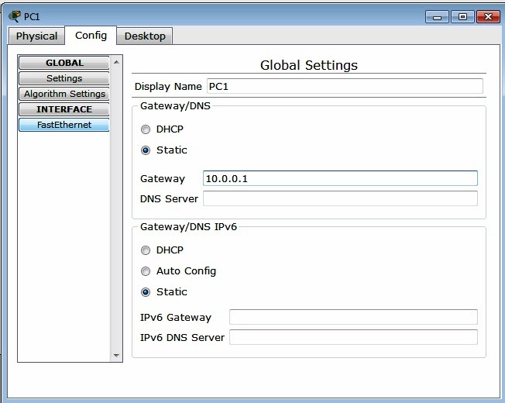The width and height of the screenshot is (505, 403).
Task: Open Algorithm Settings
Action: pos(64,94)
